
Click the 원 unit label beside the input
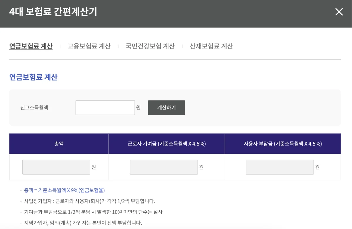tap(139, 107)
